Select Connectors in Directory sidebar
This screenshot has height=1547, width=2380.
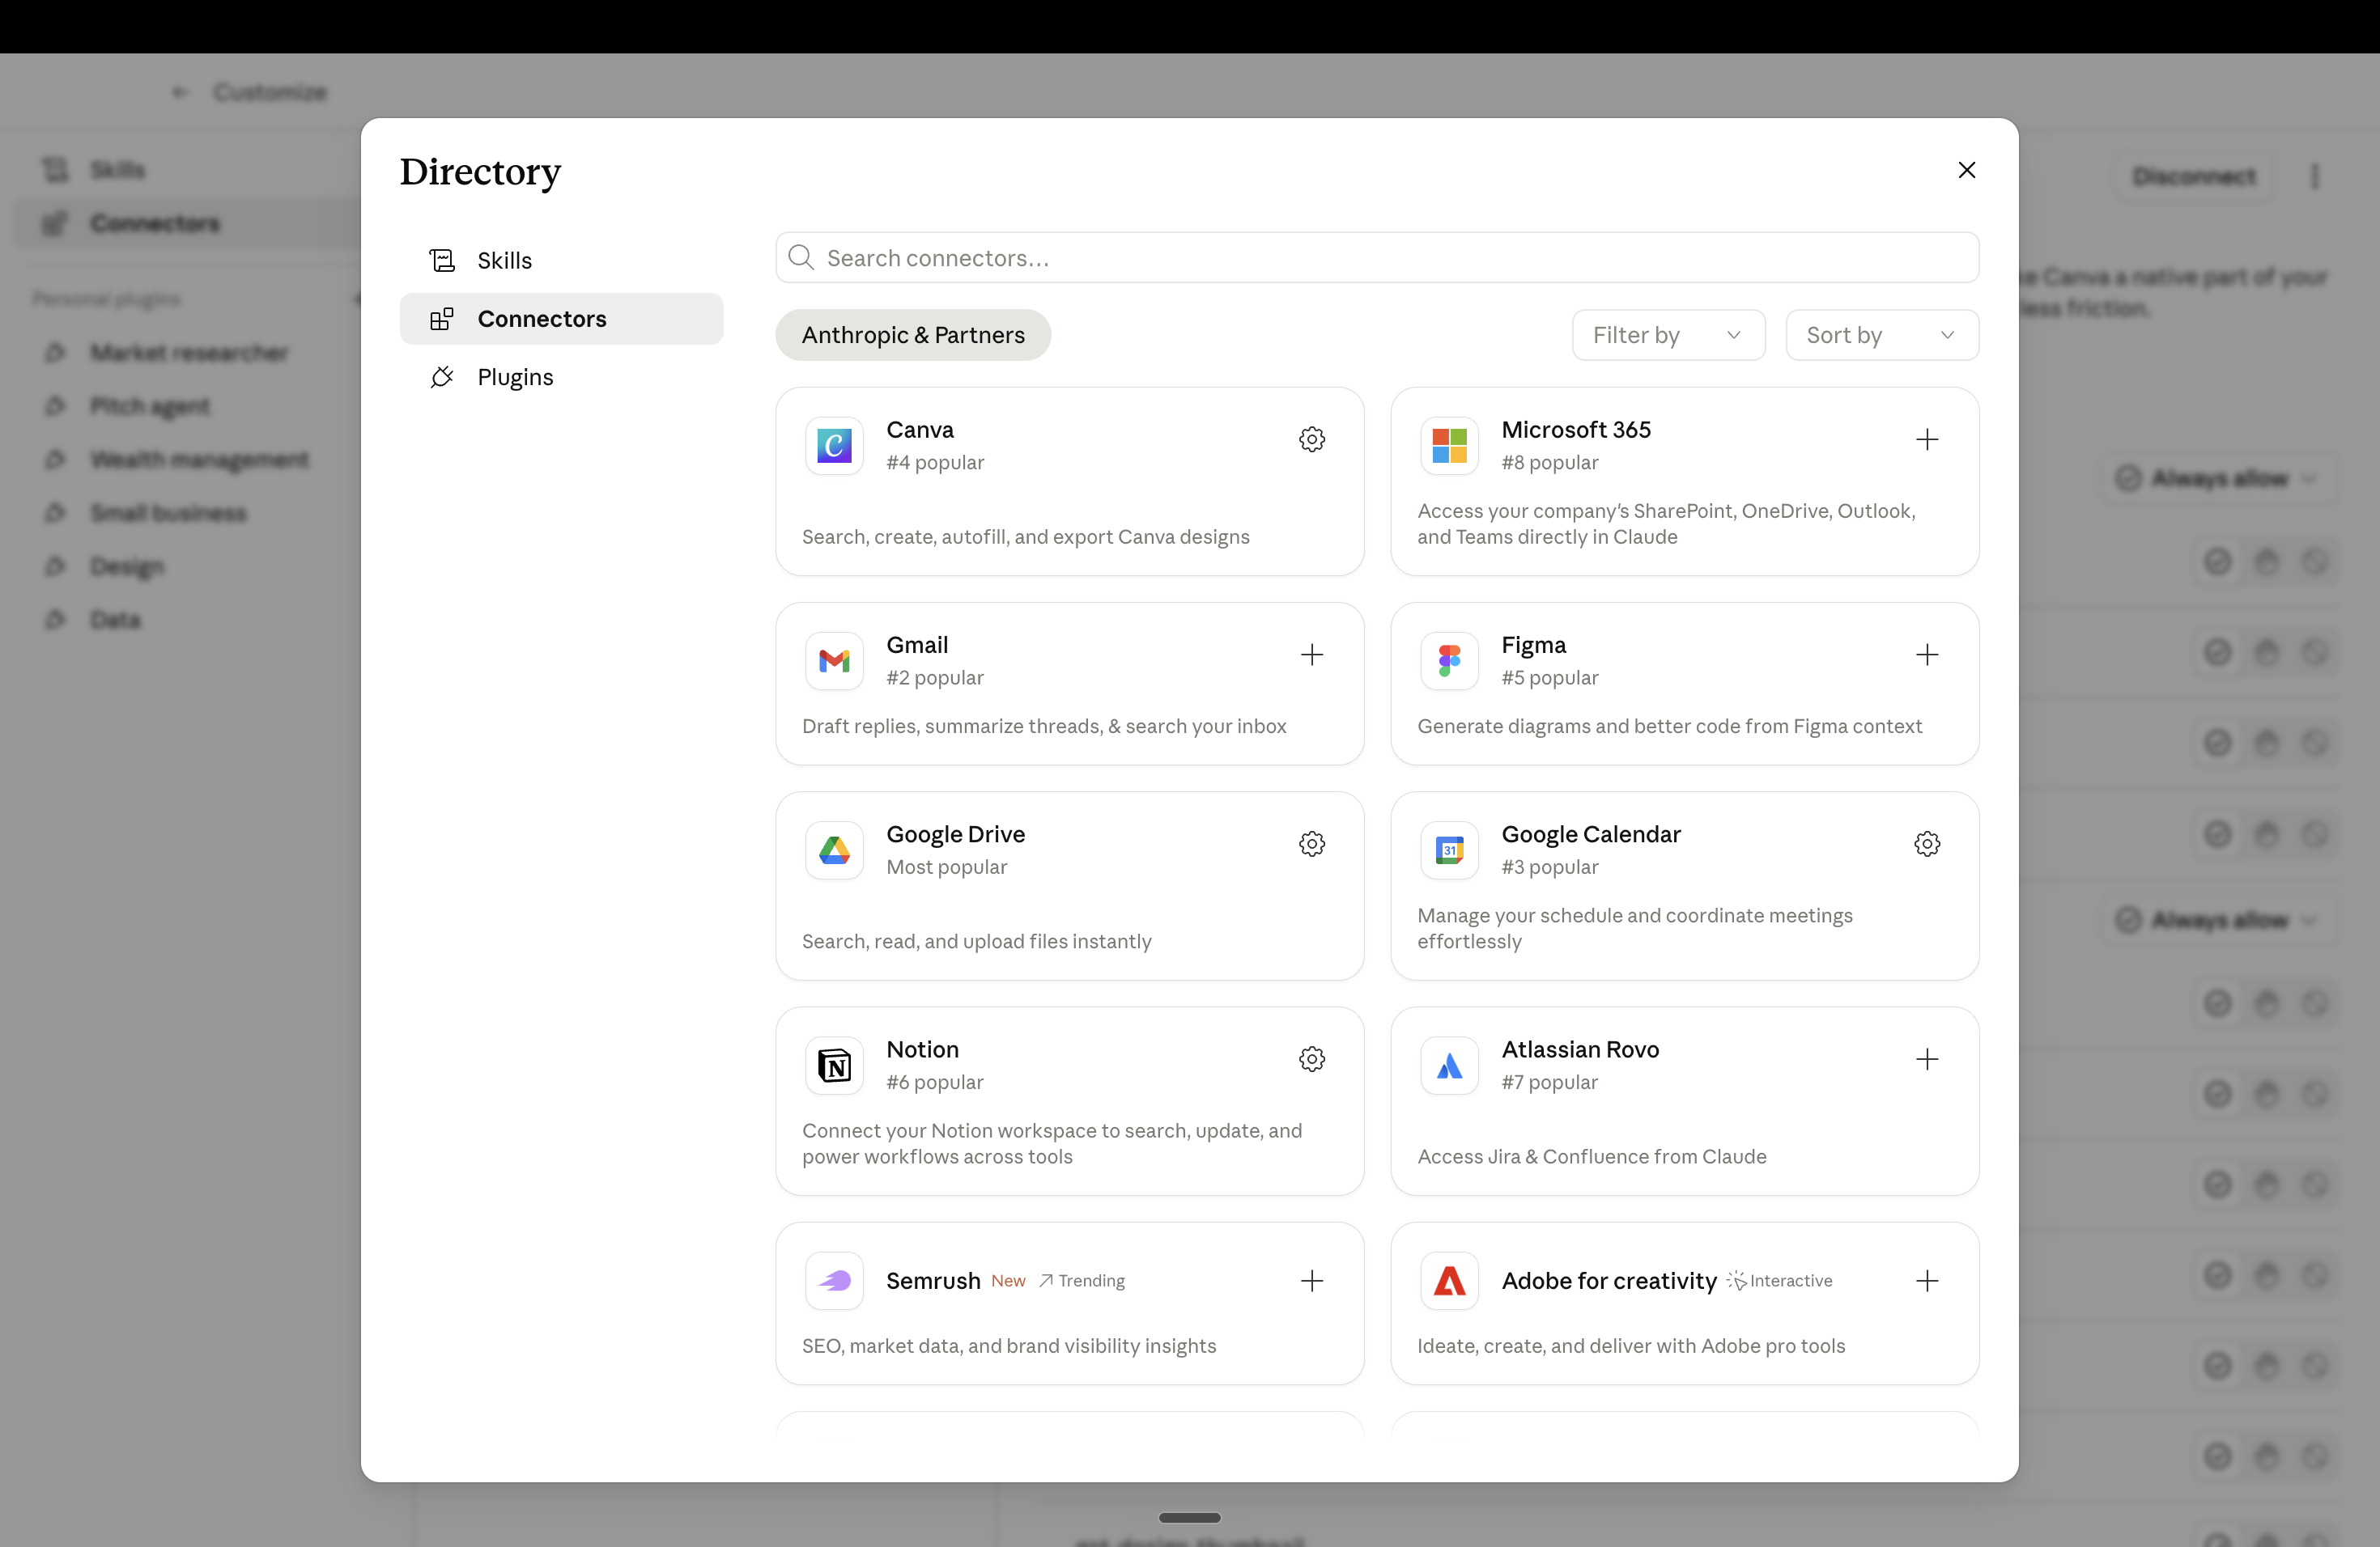click(x=561, y=319)
